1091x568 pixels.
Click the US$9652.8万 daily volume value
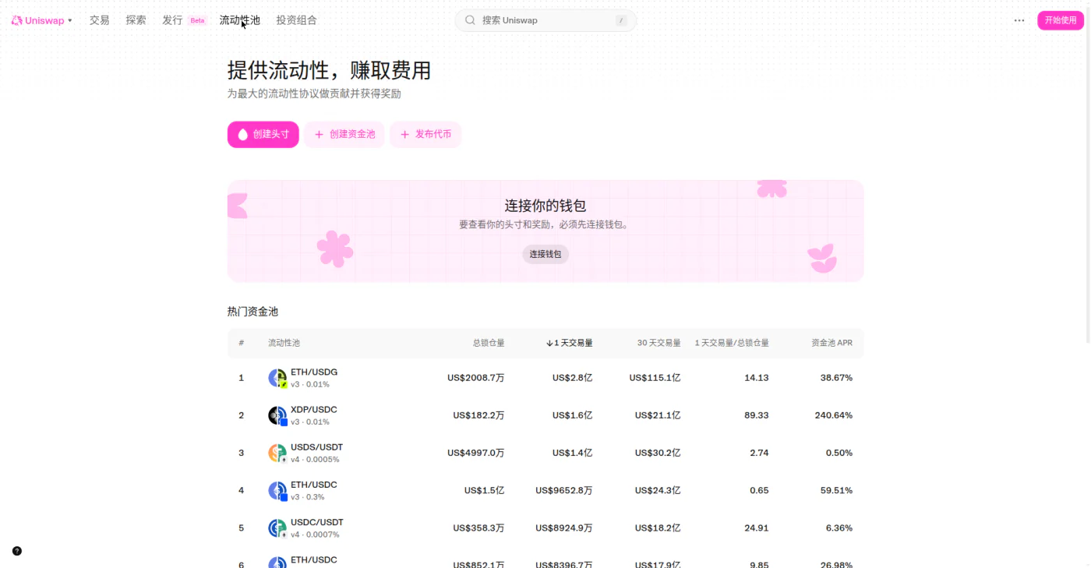coord(564,490)
